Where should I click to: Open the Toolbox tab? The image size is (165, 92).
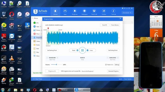pos(104,12)
